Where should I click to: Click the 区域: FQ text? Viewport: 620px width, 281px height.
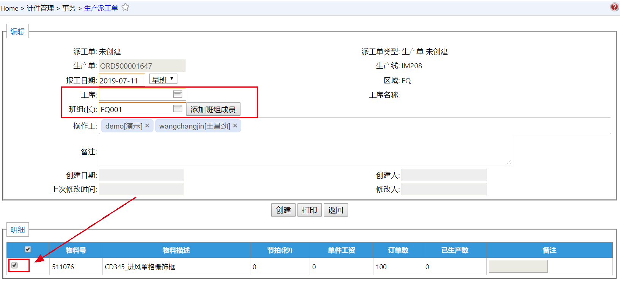pyautogui.click(x=397, y=80)
